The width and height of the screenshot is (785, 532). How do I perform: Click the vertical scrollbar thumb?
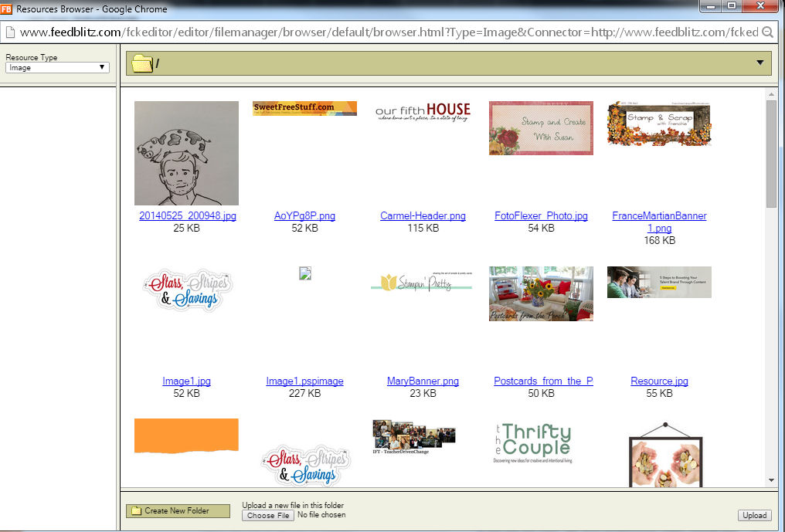click(771, 153)
